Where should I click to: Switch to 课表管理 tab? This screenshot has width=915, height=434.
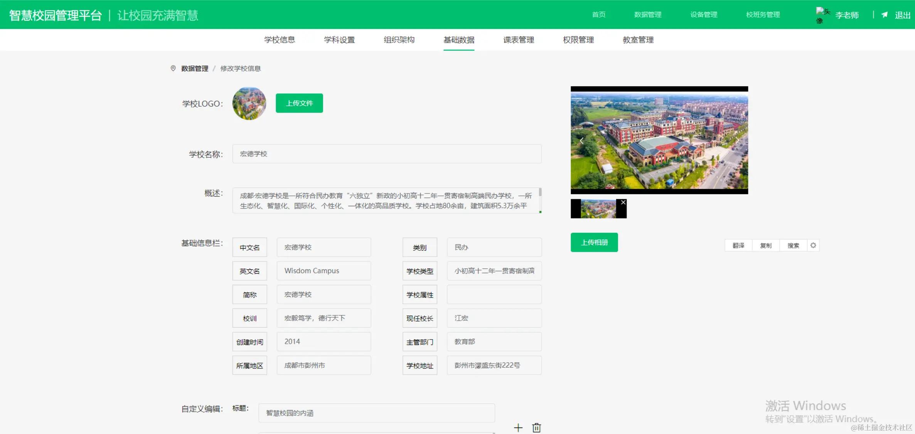[x=519, y=40]
